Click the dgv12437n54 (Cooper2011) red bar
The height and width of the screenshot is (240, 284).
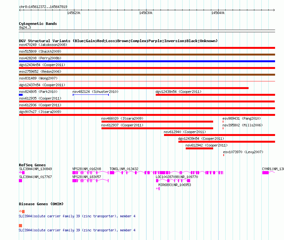point(134,88)
